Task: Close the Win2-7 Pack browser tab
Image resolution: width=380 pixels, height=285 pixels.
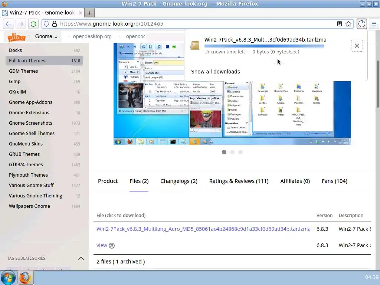Action: pos(81,13)
